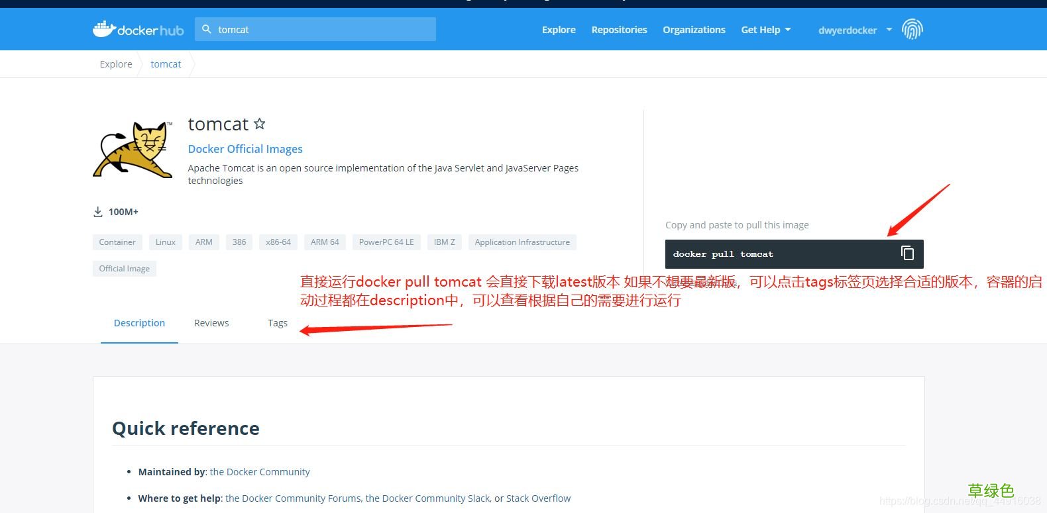The image size is (1047, 513).
Task: Click the Official Image tag chip
Action: pyautogui.click(x=125, y=269)
